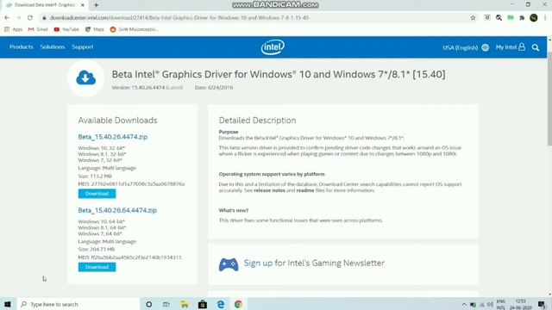Open File Explorer from taskbar
552x310 pixels.
(x=185, y=304)
